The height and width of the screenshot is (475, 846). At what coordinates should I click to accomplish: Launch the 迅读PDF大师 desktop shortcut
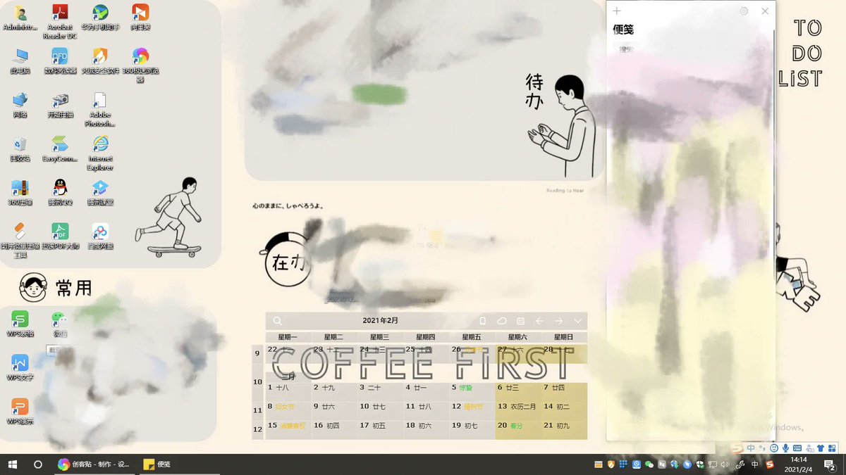pyautogui.click(x=60, y=236)
